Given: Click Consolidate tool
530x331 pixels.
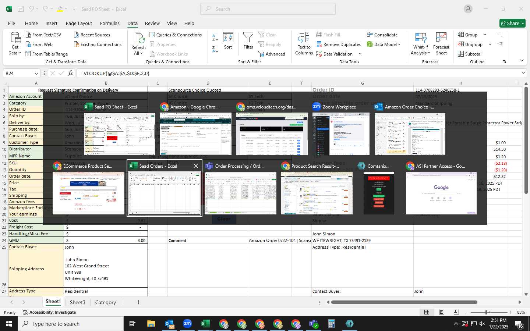Looking at the screenshot, I should pyautogui.click(x=382, y=35).
